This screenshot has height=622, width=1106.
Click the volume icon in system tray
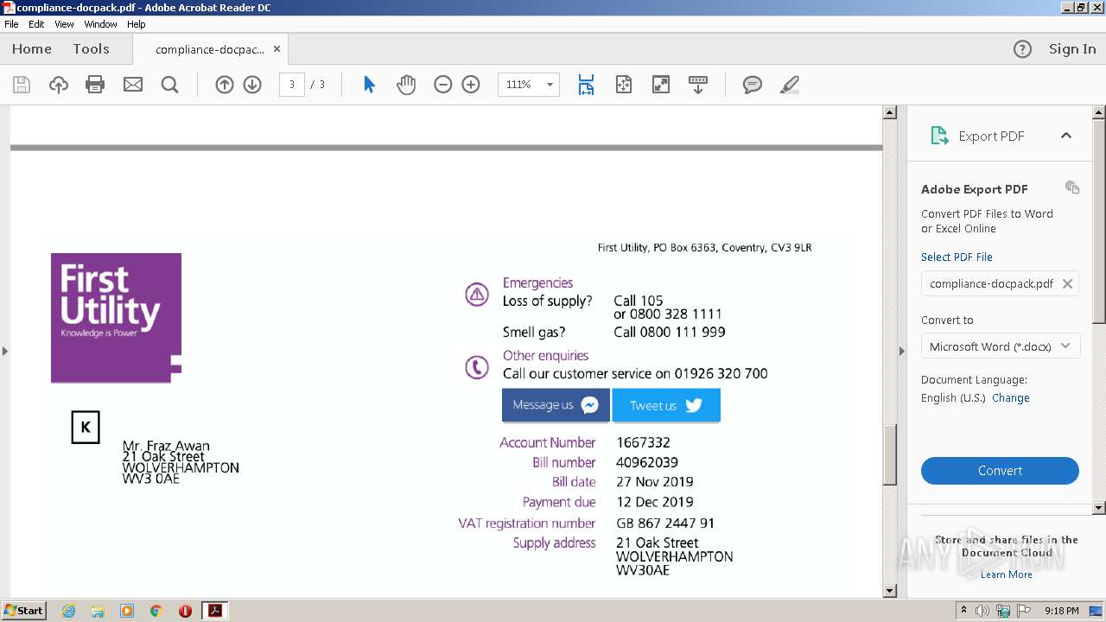click(982, 611)
